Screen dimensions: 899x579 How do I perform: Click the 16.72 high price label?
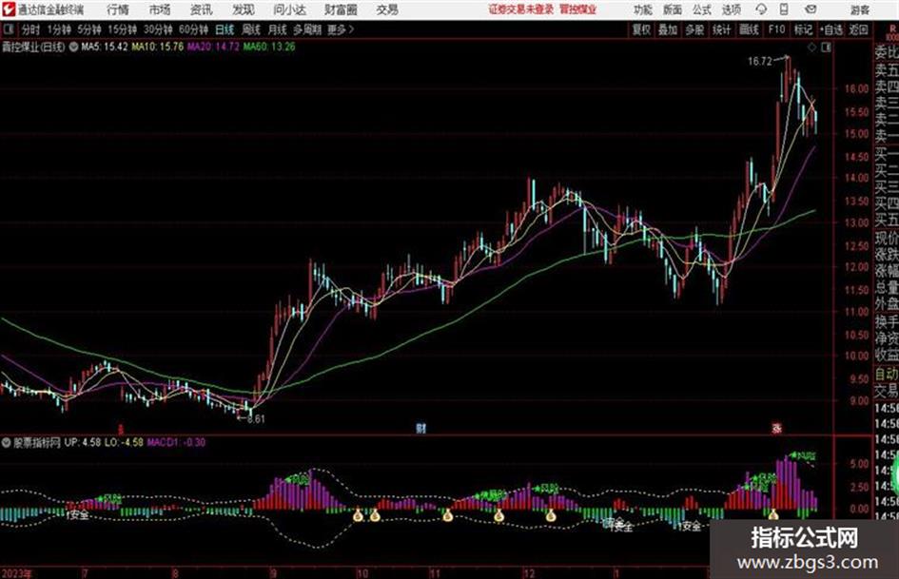coord(760,62)
